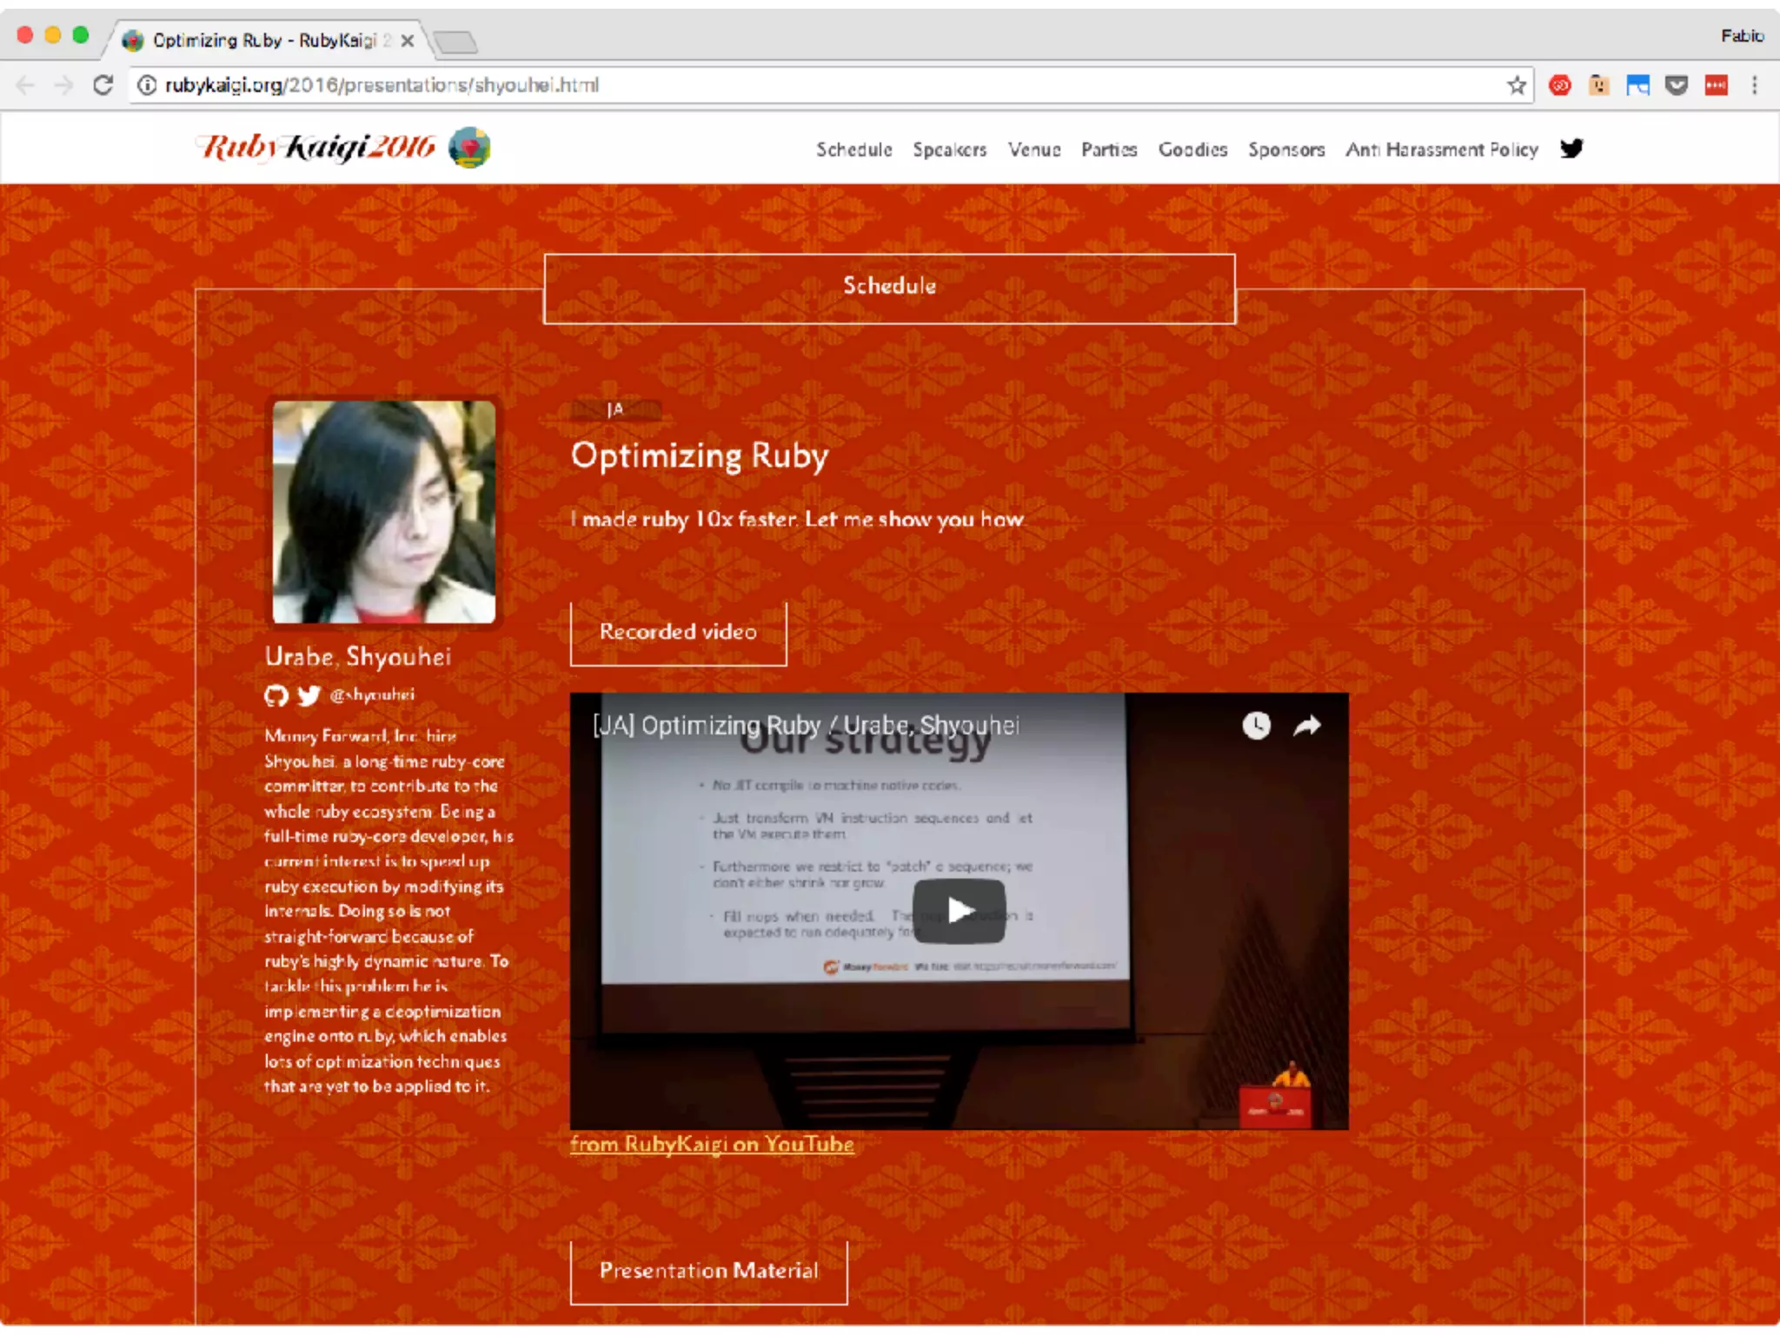
Task: Reload the page with refresh icon
Action: [103, 85]
